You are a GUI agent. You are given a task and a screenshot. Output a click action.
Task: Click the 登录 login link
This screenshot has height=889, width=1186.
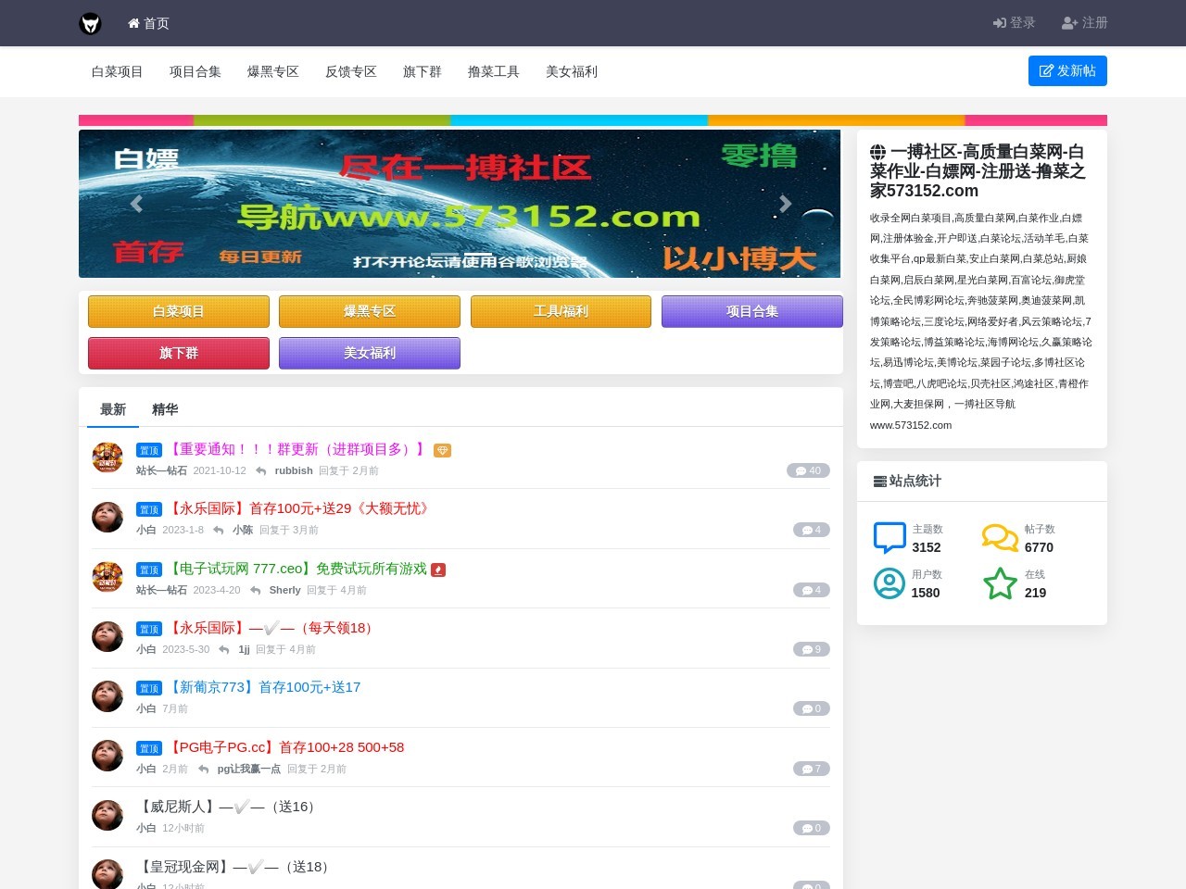point(1014,22)
